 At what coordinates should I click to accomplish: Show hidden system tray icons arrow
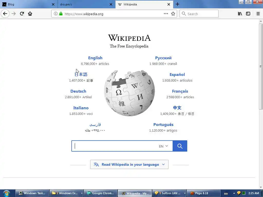[234, 193]
